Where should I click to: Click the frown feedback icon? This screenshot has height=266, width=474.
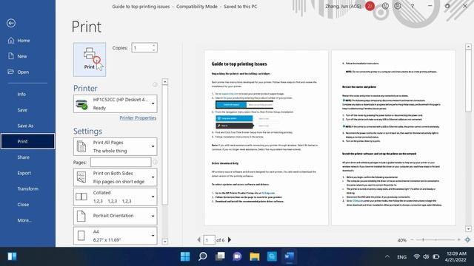click(x=398, y=6)
